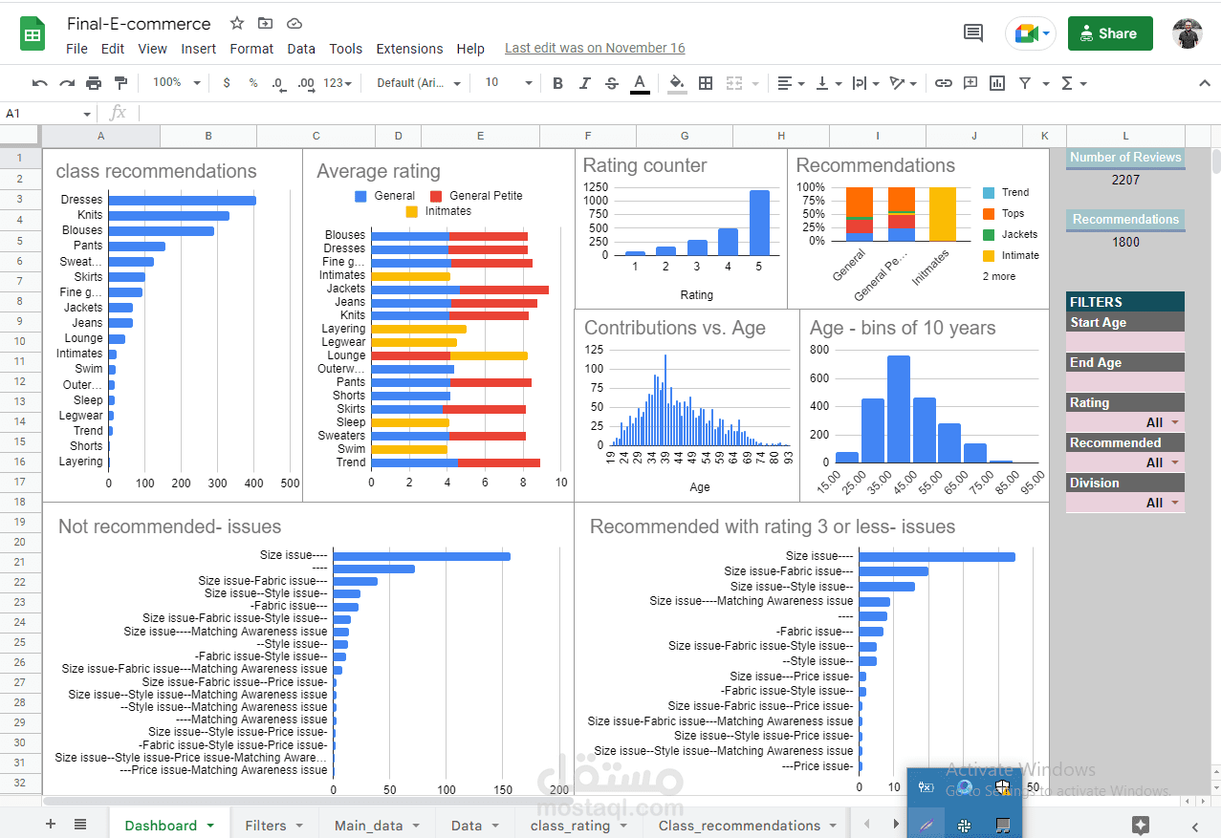Click the green Share button
The width and height of the screenshot is (1221, 838).
pos(1110,33)
